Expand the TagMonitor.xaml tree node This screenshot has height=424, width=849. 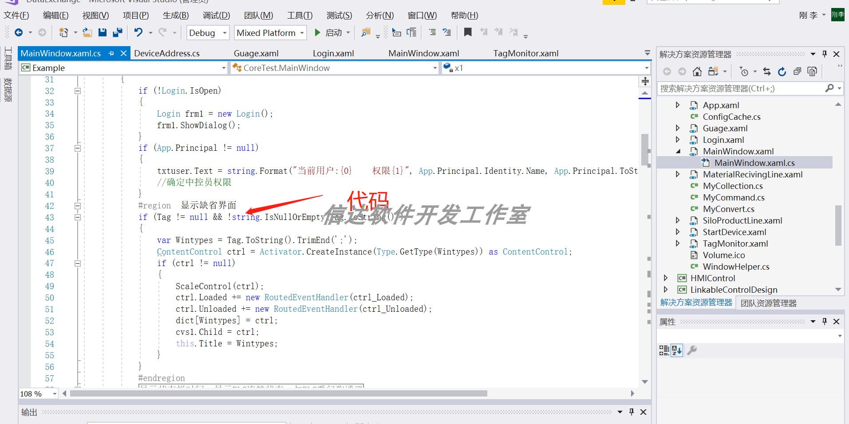(677, 243)
